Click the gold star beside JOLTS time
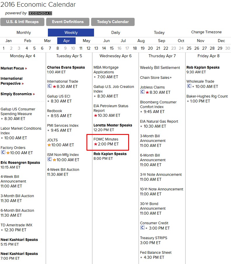This screenshot has height=264, width=231. coord(49,145)
